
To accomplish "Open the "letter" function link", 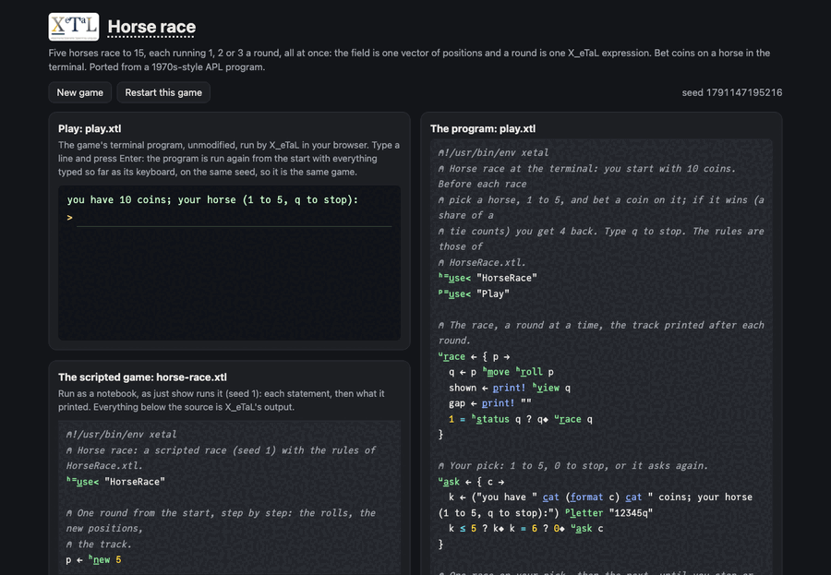I will tap(586, 513).
